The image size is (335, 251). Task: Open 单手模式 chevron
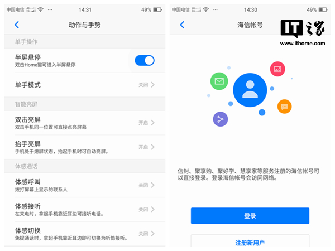tap(153, 85)
